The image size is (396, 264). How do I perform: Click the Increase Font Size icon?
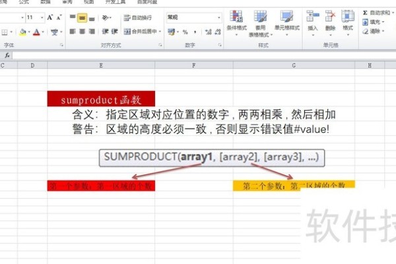[x=49, y=17]
